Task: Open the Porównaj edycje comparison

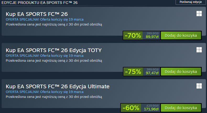Action: [190, 2]
